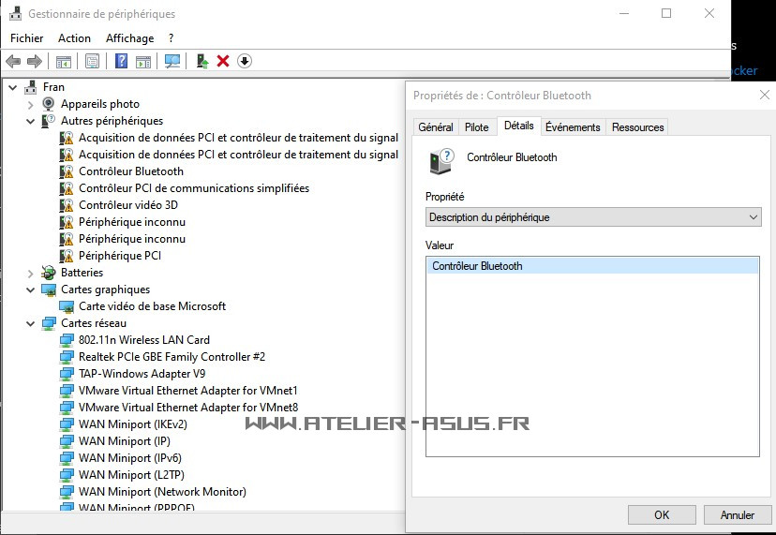776x535 pixels.
Task: Open the ? help menu
Action: [172, 38]
